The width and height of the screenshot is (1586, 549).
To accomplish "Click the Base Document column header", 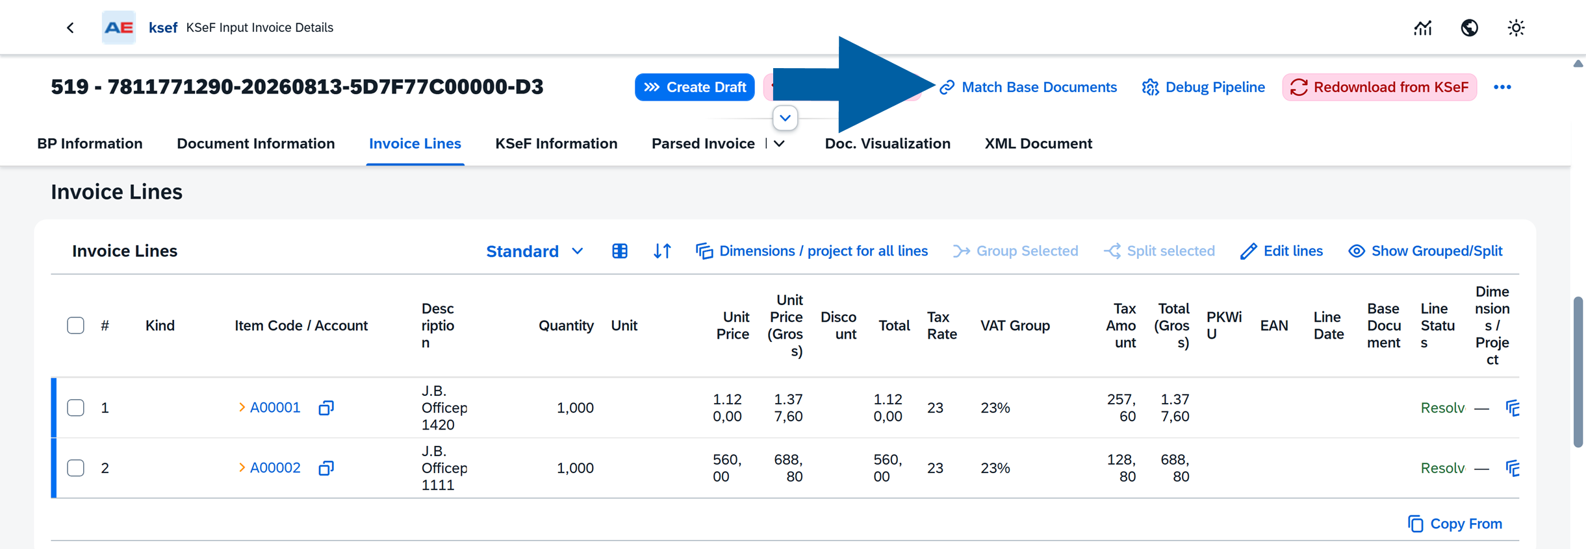I will click(1383, 325).
